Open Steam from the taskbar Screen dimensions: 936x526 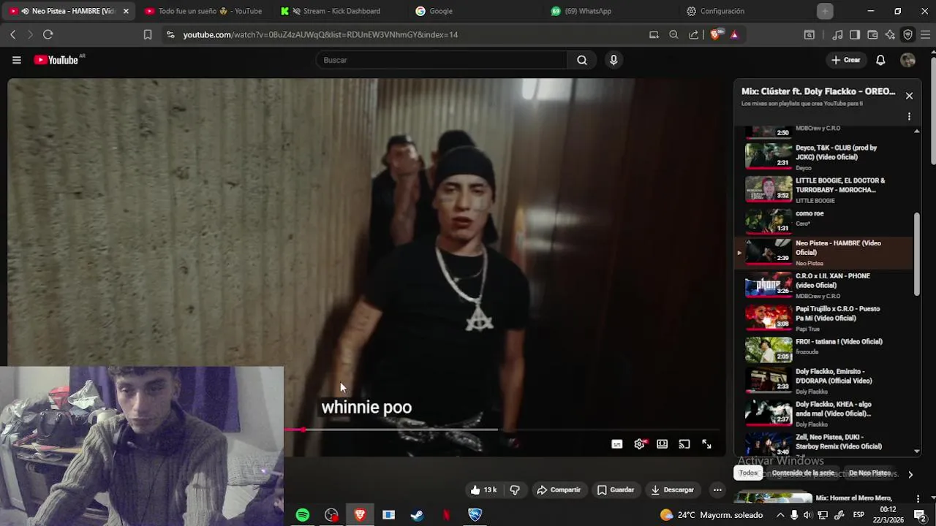(x=417, y=515)
